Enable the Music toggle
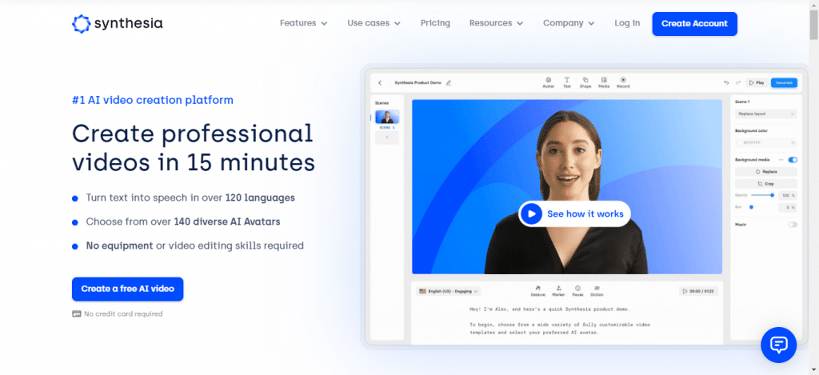This screenshot has height=375, width=819. [x=793, y=225]
